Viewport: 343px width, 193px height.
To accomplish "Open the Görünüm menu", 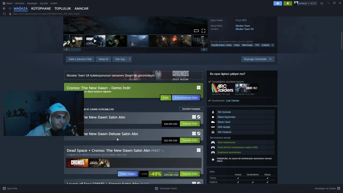I will [x=20, y=3].
